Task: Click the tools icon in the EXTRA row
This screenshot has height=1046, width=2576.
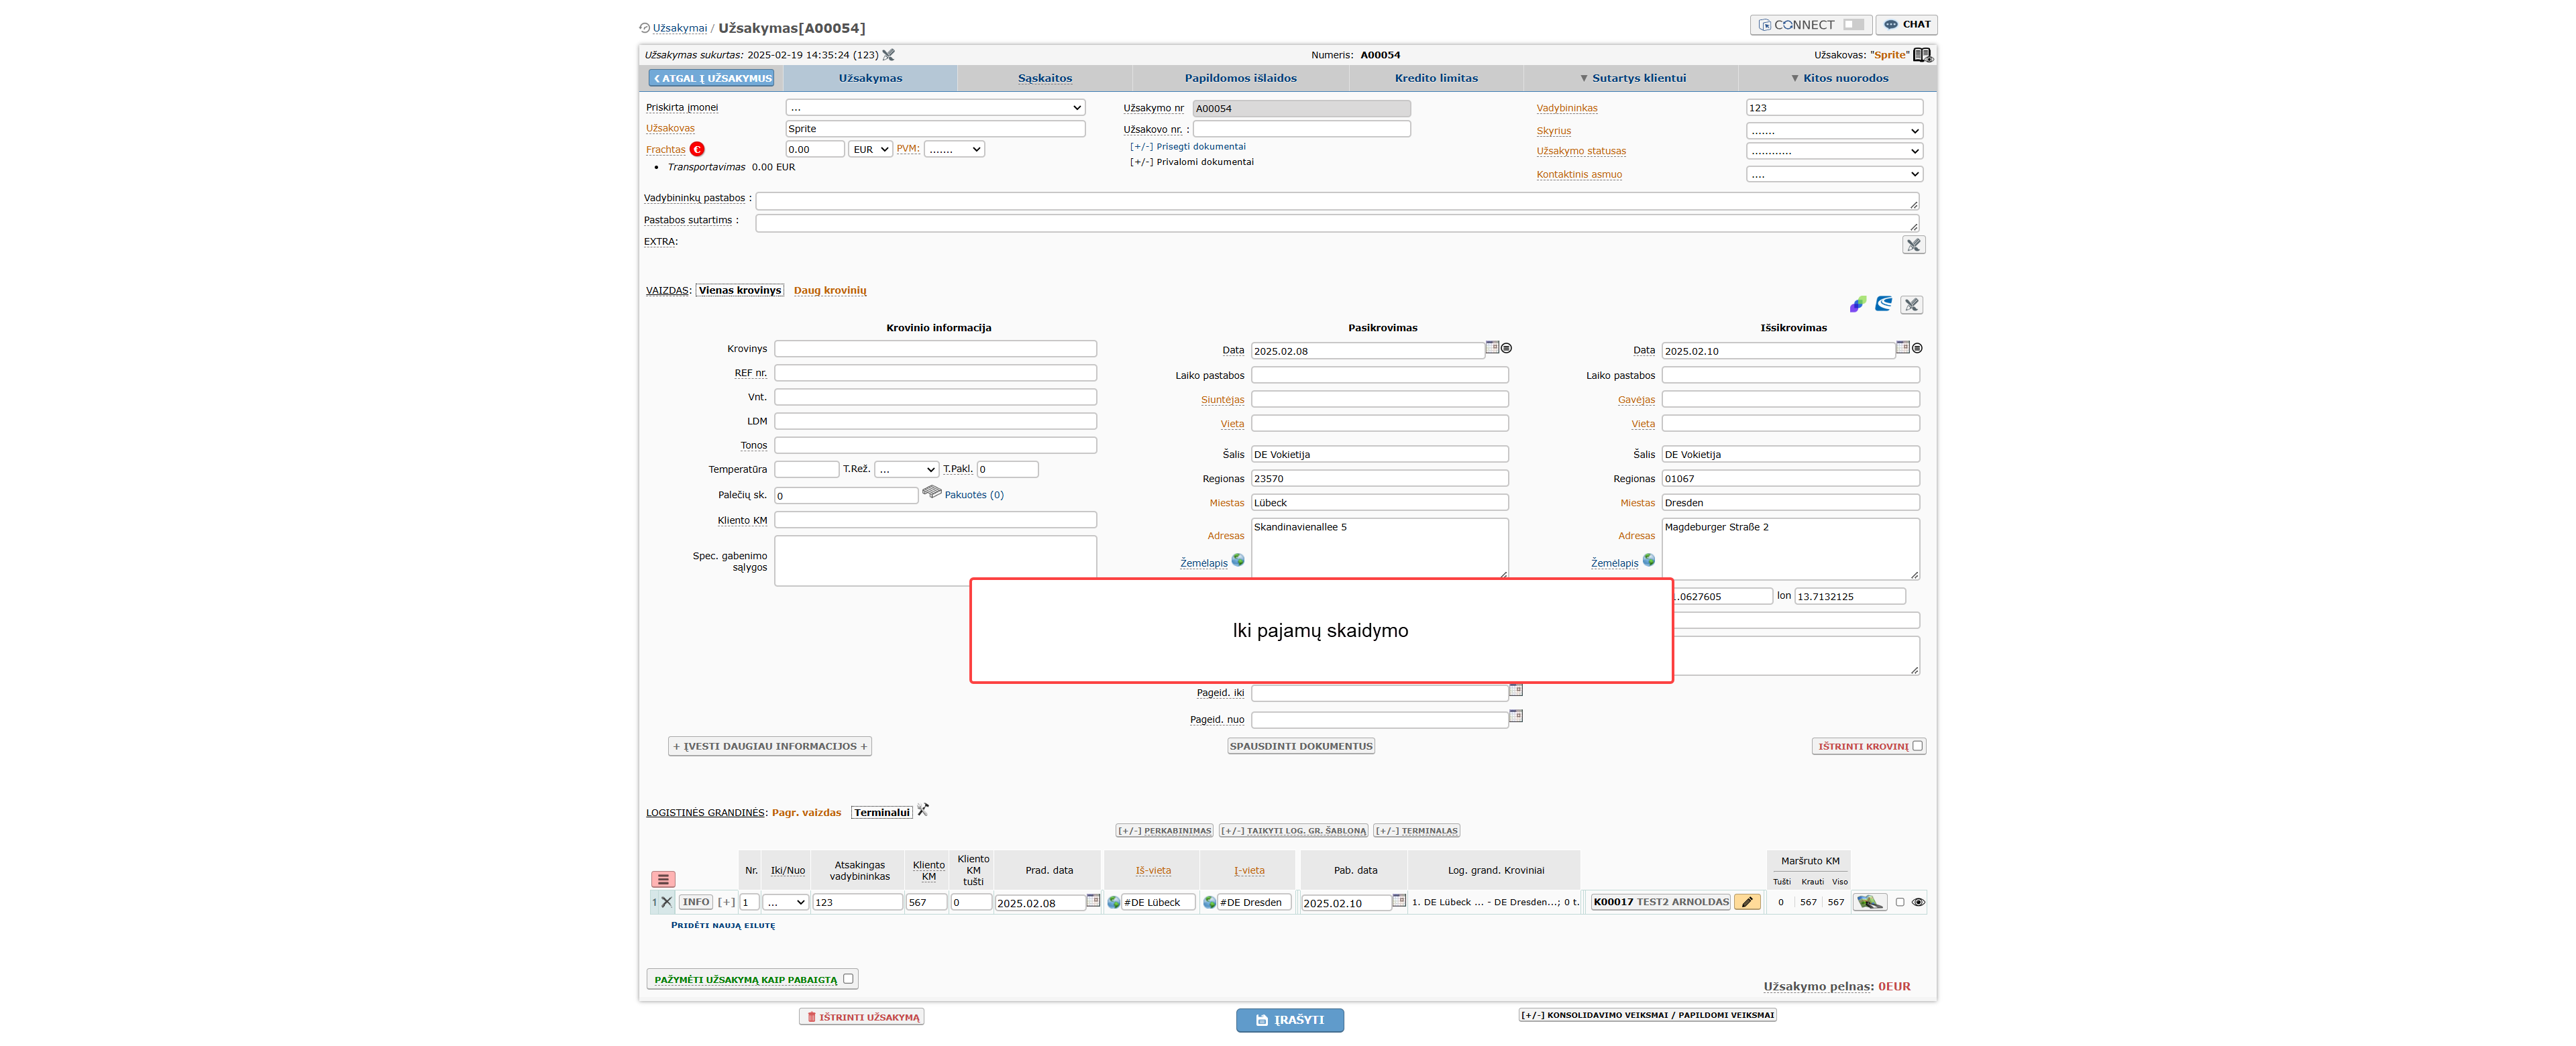Action: click(1913, 245)
